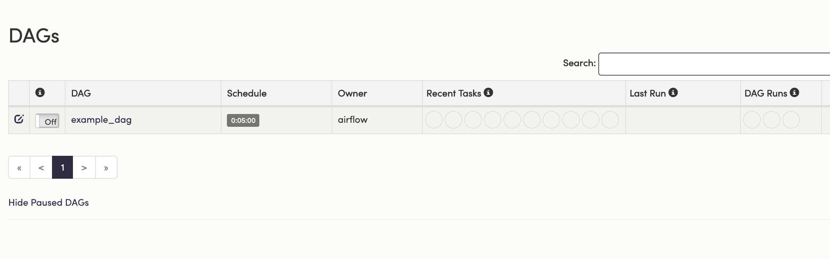Select the last Recent Tasks status circle
830x259 pixels.
coord(610,120)
